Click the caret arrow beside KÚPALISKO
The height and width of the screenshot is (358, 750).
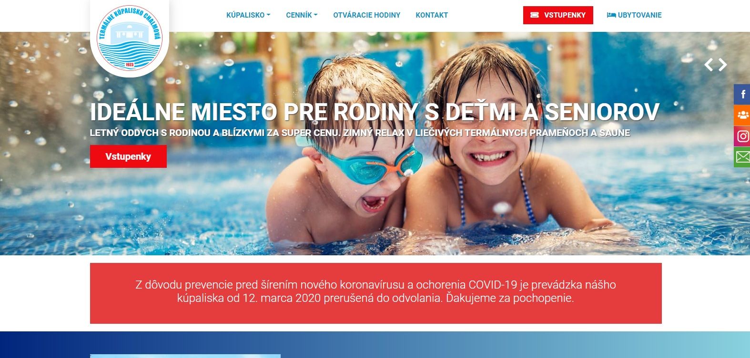coord(268,15)
